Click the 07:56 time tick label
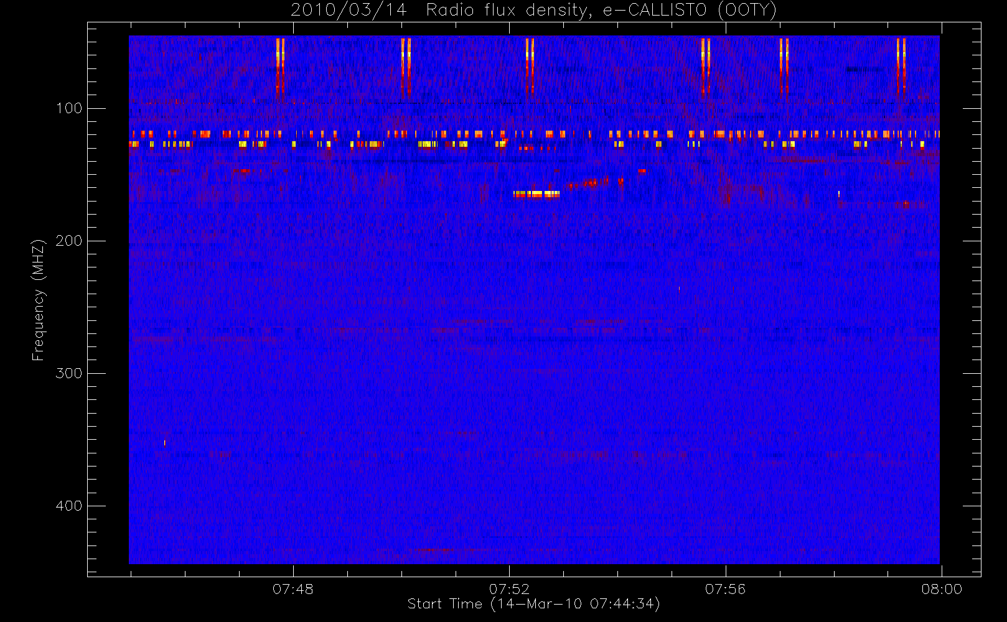Image resolution: width=1007 pixels, height=622 pixels. pyautogui.click(x=725, y=589)
